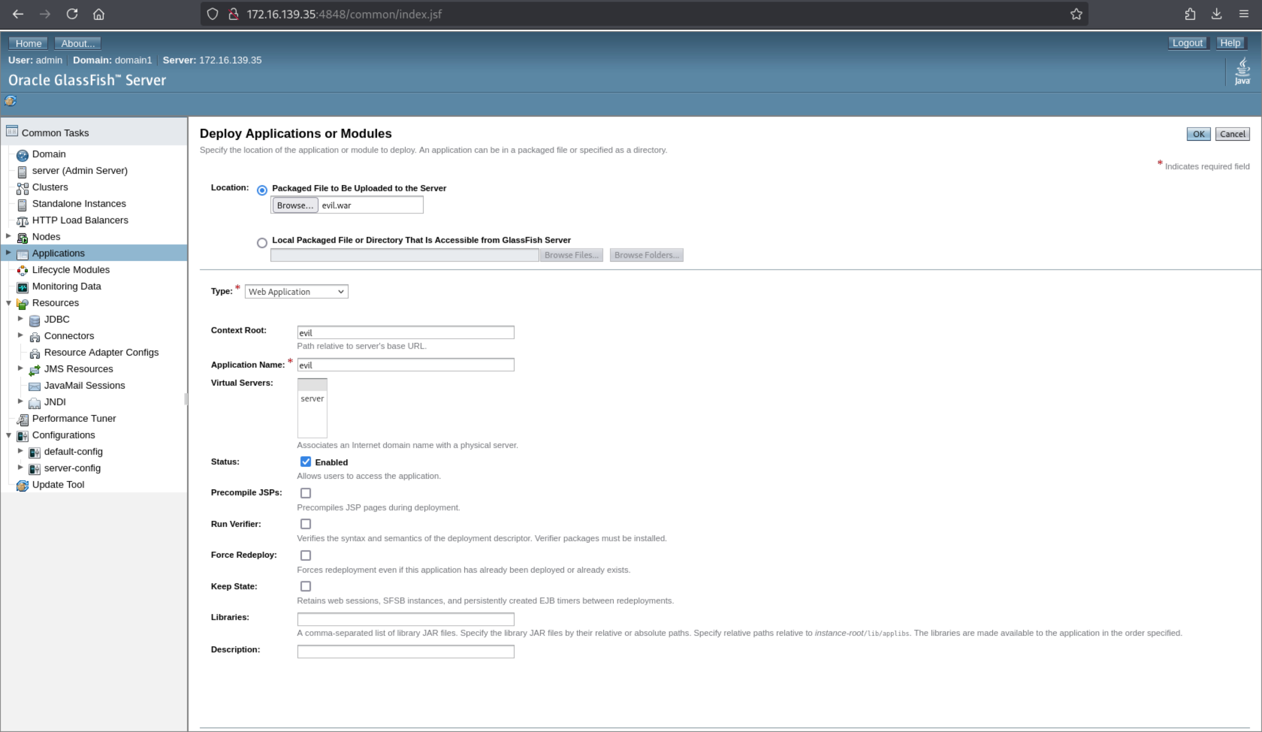Click the Resources icon in tree
The image size is (1262, 732).
tap(22, 304)
